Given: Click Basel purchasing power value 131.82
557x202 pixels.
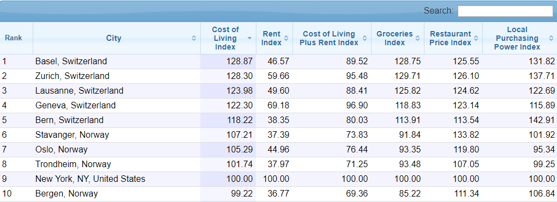Looking at the screenshot, I should click(x=541, y=62).
